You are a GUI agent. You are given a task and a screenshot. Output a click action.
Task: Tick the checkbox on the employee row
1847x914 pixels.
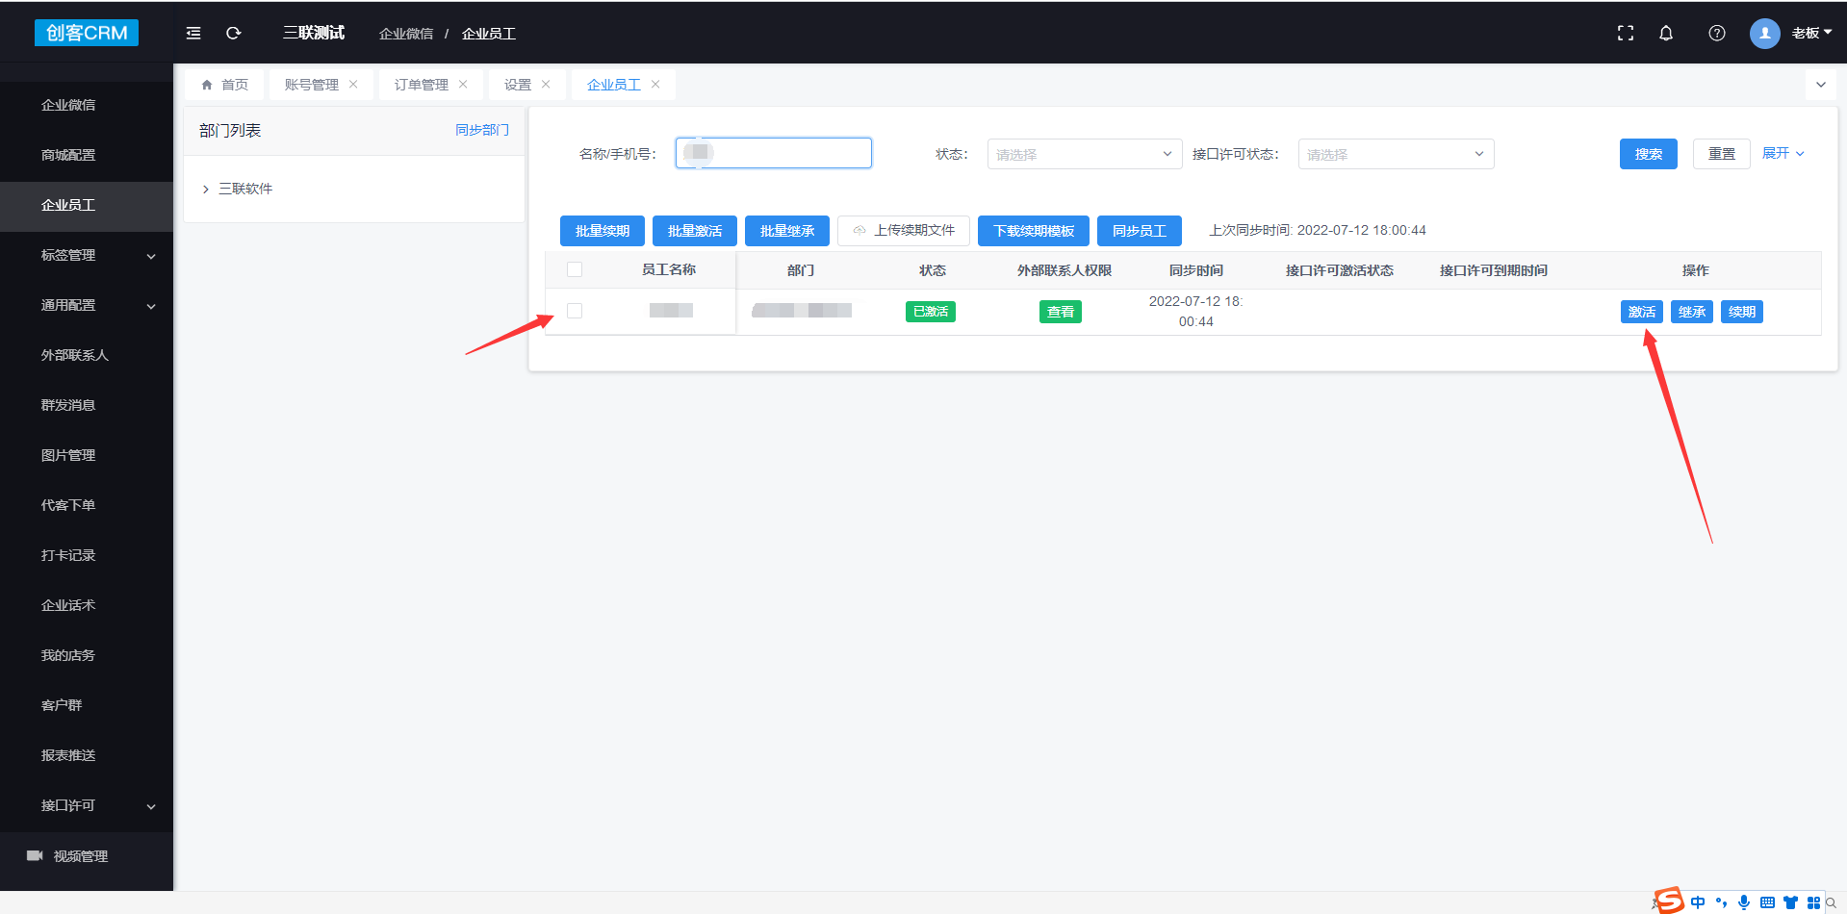pos(575,311)
